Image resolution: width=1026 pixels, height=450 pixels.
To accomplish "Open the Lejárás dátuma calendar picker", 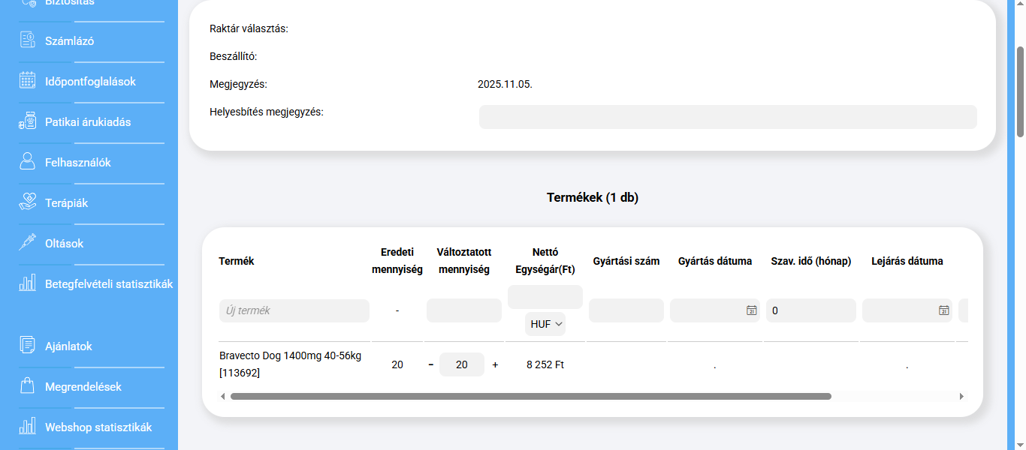I will coord(943,310).
